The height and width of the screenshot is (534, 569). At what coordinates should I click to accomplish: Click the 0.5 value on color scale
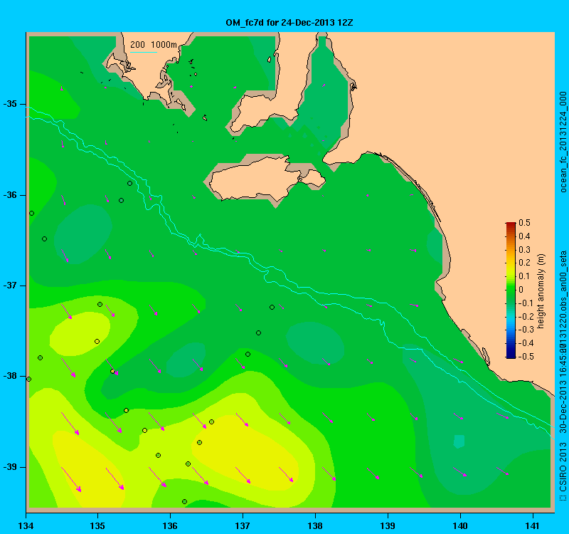click(x=524, y=223)
